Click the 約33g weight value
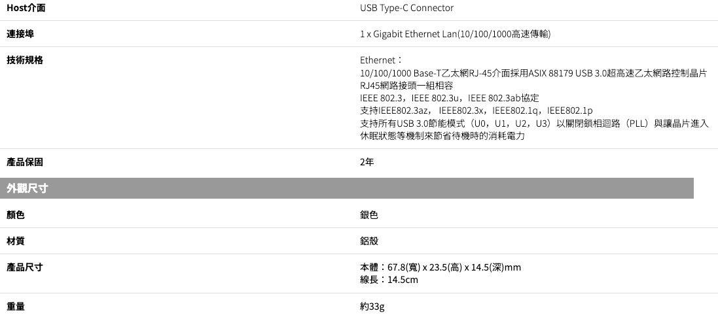 372,306
